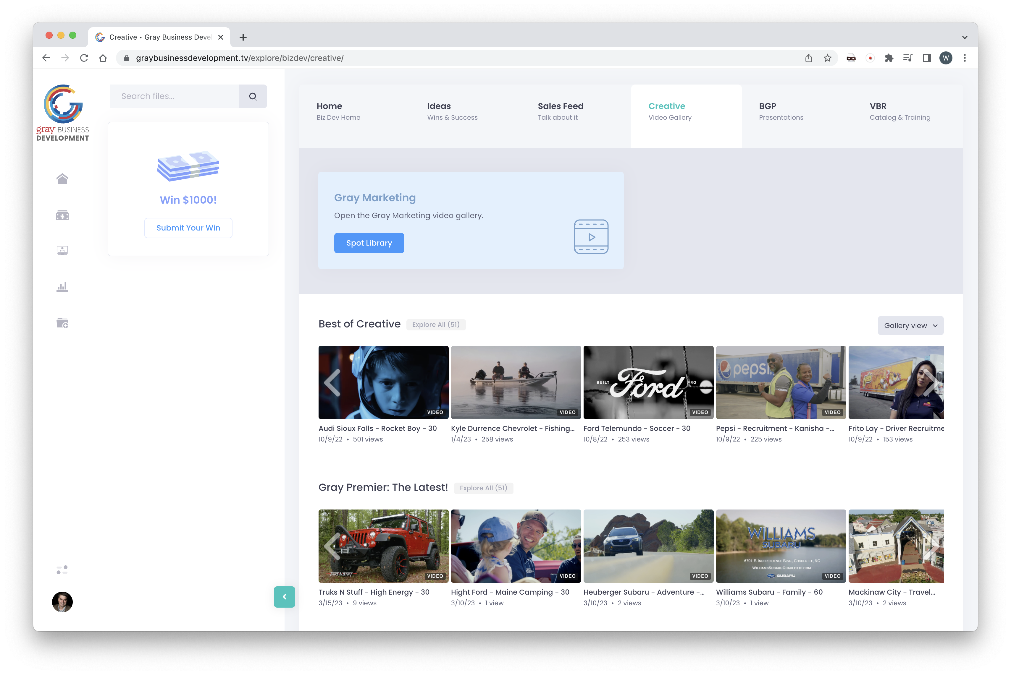
Task: Open the add-folder icon in sidebar
Action: point(62,323)
